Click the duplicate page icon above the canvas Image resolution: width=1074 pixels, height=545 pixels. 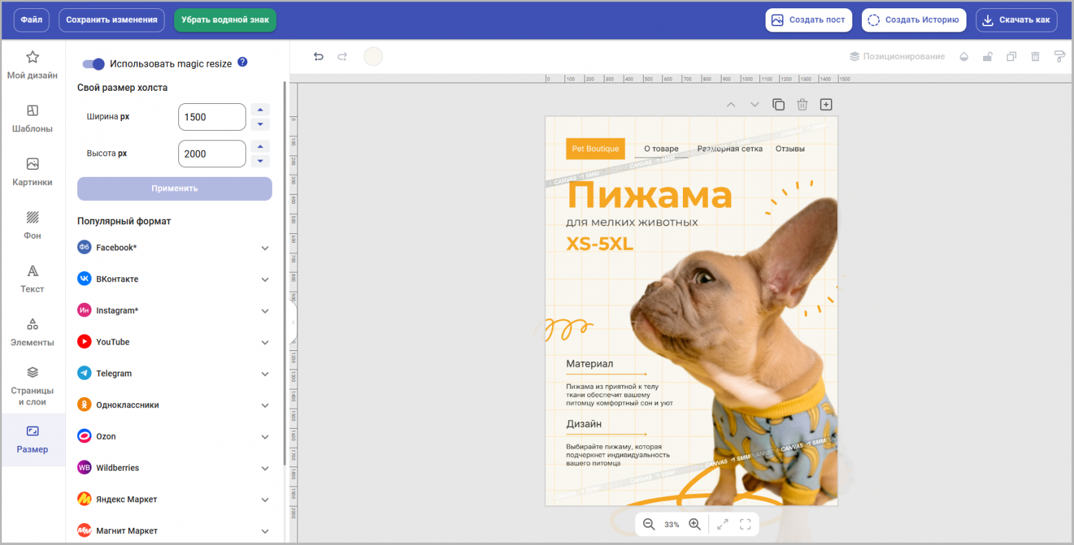tap(778, 104)
